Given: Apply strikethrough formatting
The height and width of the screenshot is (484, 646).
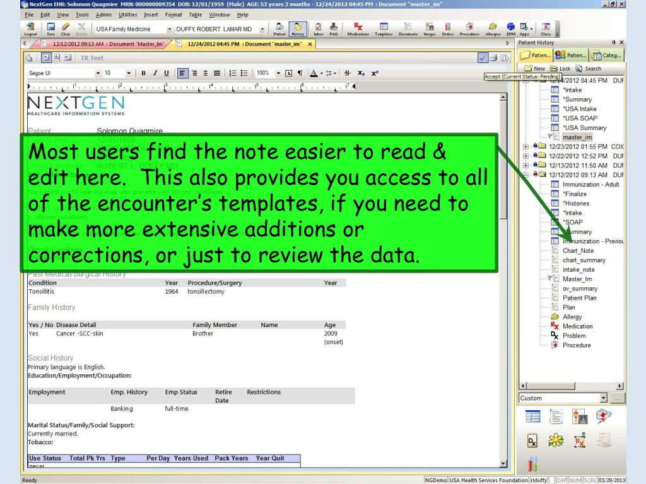Looking at the screenshot, I should pyautogui.click(x=348, y=73).
